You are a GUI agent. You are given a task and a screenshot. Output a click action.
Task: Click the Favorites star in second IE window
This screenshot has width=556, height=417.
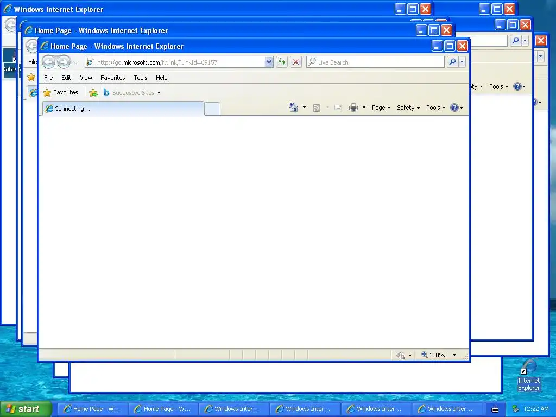pyautogui.click(x=31, y=77)
